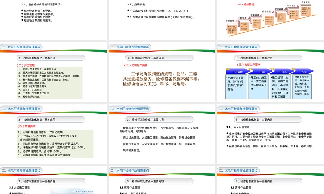Click the "二、水电厂检修作业管理要点" header on the 3.2 文明施工管理 slide
This screenshot has width=324, height=194.
click(21, 170)
